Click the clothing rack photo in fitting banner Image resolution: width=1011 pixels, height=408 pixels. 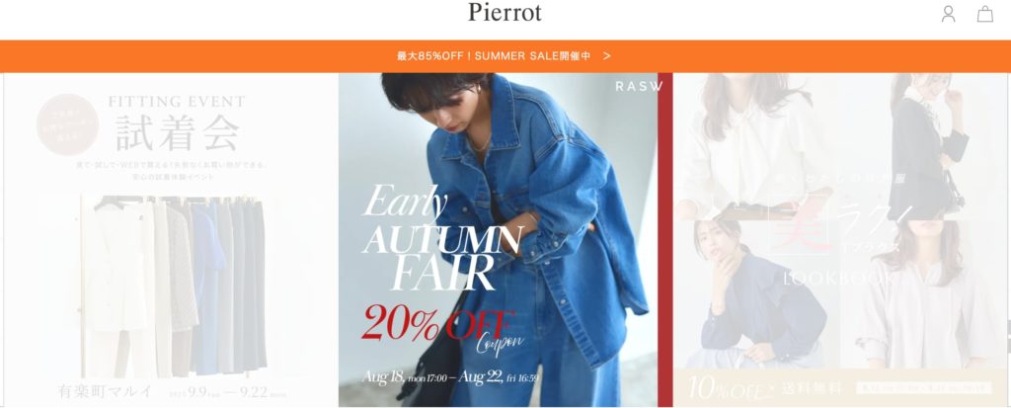[175, 286]
